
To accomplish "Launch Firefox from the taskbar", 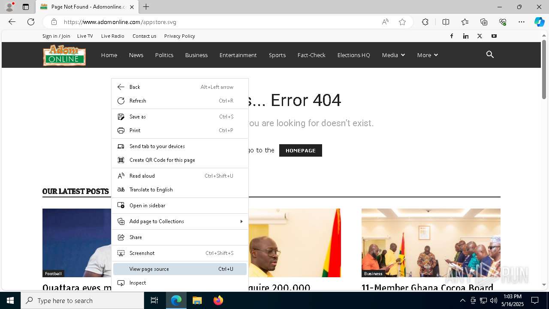I will [x=218, y=300].
